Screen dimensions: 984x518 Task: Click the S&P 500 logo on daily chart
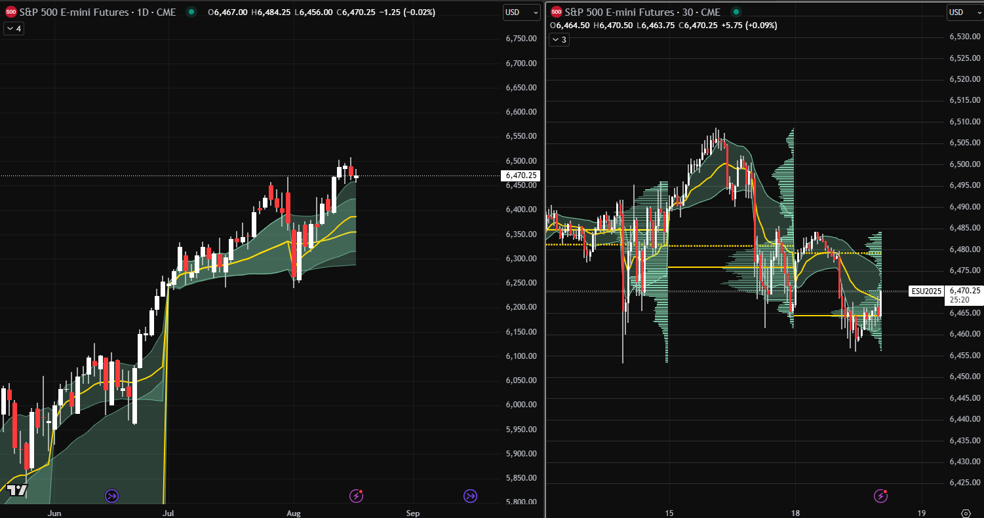point(11,12)
